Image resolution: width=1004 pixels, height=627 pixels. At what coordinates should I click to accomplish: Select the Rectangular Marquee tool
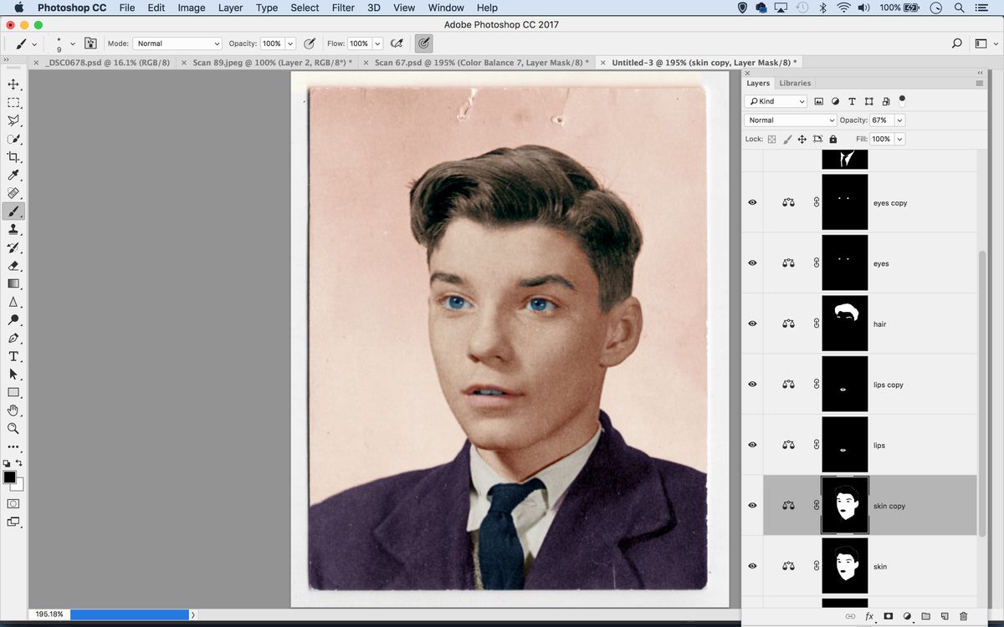[13, 103]
